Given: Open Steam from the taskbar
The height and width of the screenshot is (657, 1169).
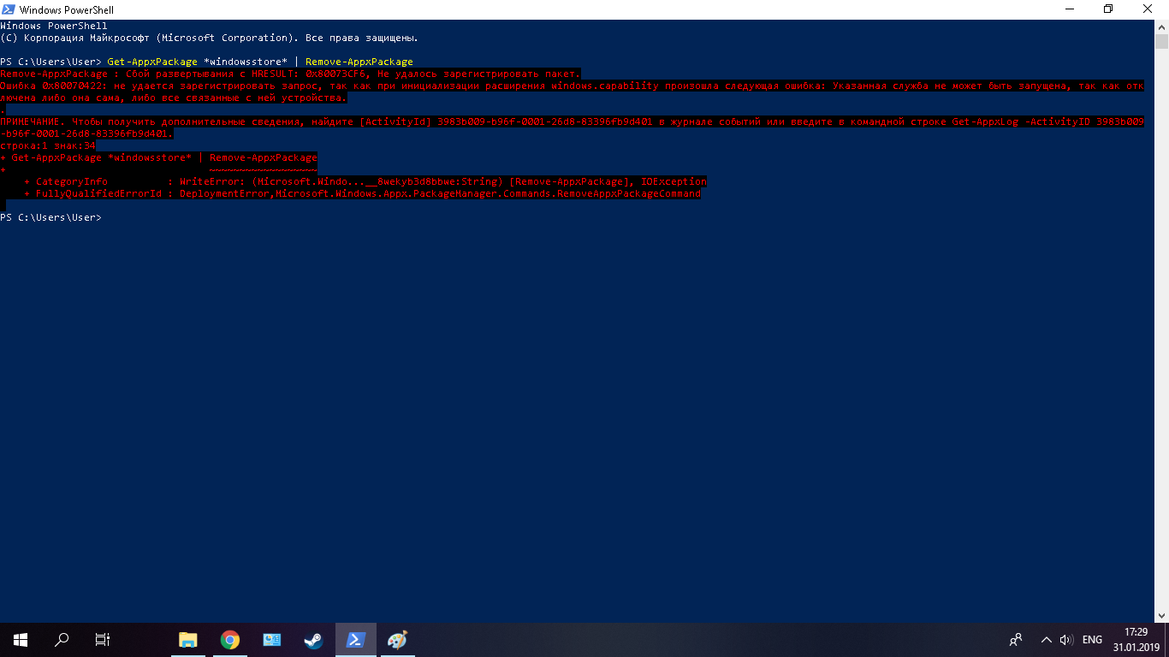Looking at the screenshot, I should click(x=313, y=639).
